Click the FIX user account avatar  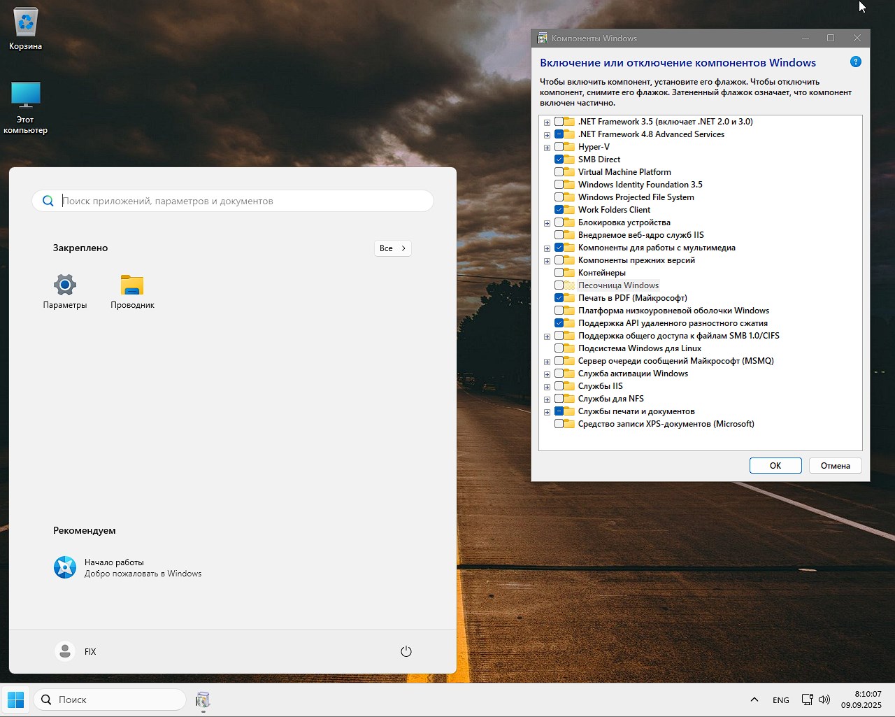[x=65, y=651]
